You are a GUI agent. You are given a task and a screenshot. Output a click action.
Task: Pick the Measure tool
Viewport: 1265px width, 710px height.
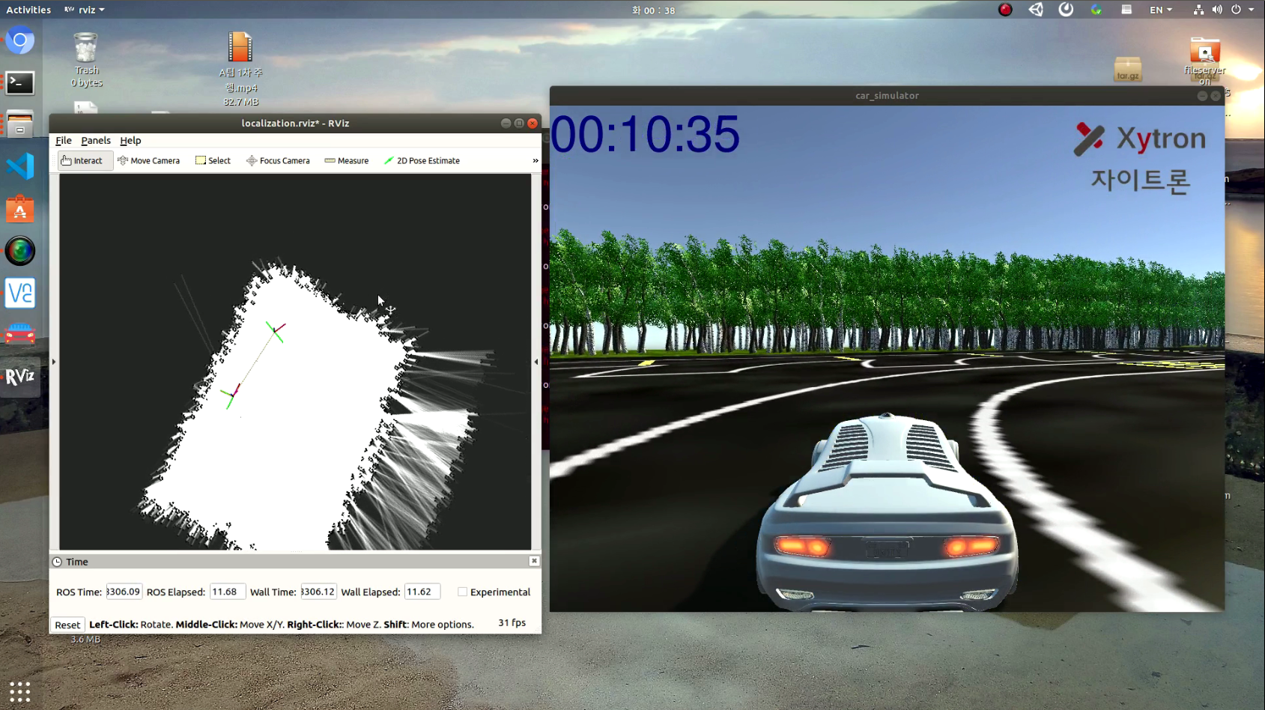347,160
